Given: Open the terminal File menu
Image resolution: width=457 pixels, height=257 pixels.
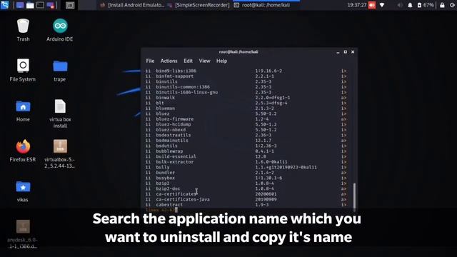Looking at the screenshot, I should point(150,61).
